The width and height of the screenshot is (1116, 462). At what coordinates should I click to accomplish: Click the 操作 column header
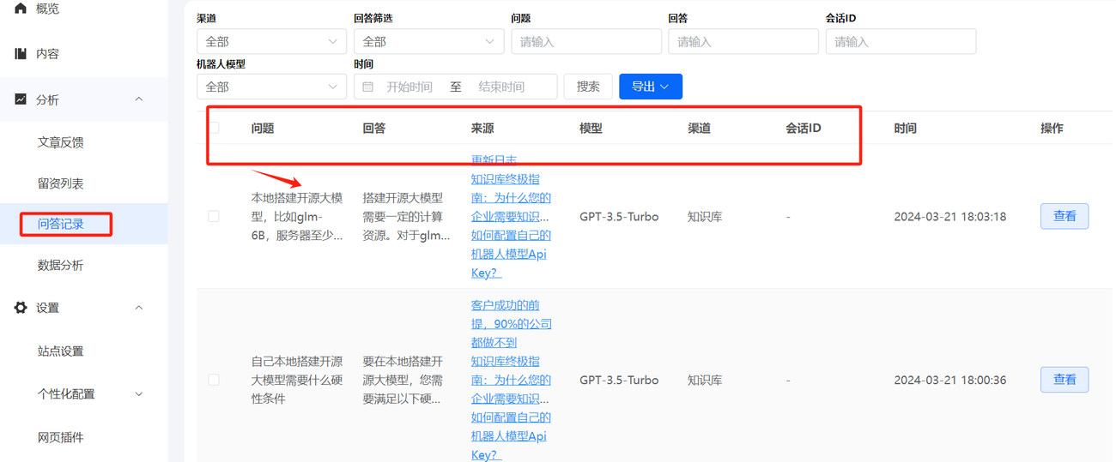point(1052,129)
